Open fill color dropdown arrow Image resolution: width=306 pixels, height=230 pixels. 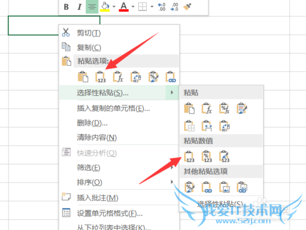coord(114,7)
